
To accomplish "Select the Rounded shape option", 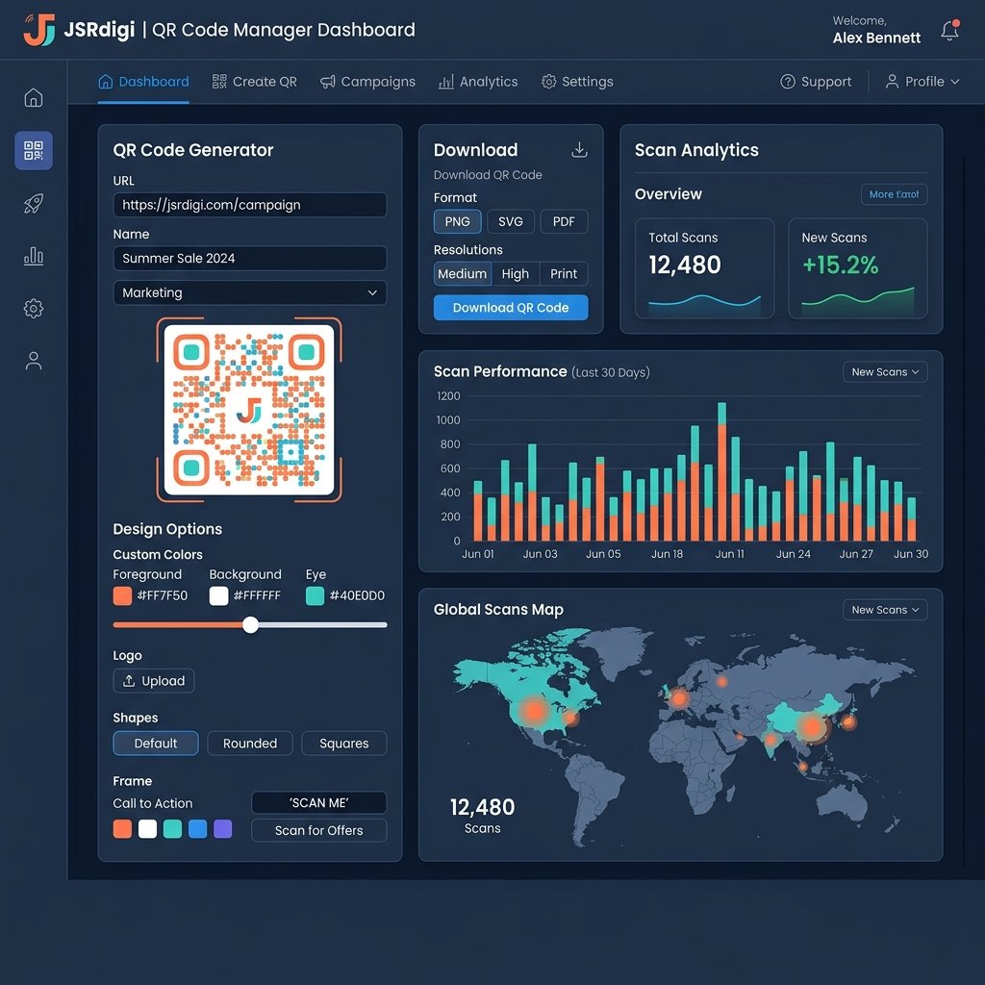I will [x=249, y=744].
